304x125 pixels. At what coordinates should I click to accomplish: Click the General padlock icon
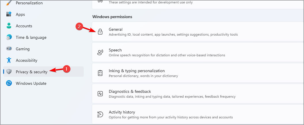pos(100,32)
